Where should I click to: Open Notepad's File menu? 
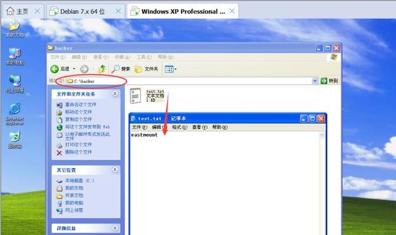pos(139,127)
